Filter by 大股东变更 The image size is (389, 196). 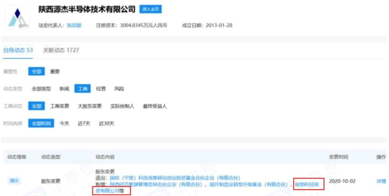90,106
